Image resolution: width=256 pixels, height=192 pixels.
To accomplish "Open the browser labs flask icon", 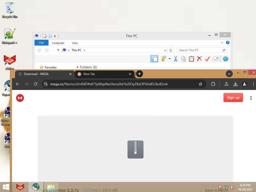I will point(226,84).
